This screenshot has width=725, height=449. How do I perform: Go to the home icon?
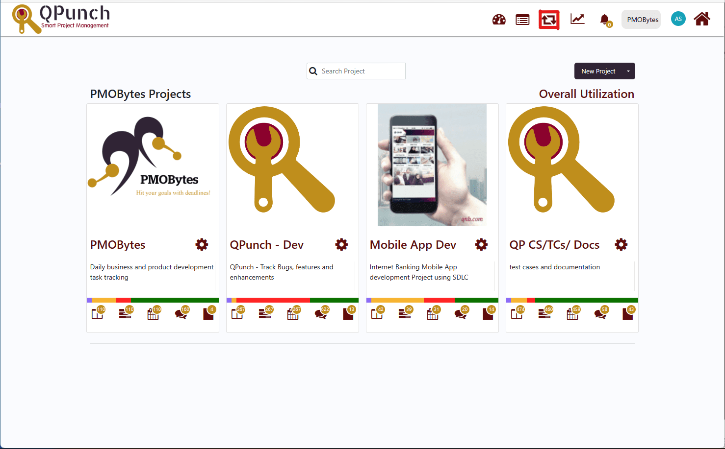702,19
